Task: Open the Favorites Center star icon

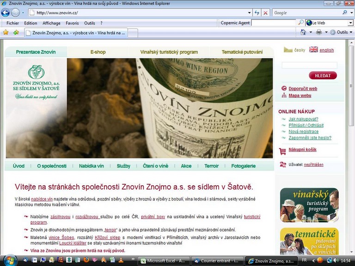Action: tap(6, 32)
